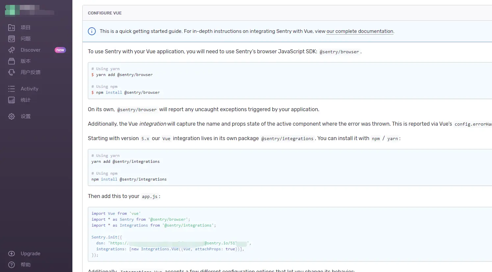492x272 pixels.
Task: Click the 'On its own,' sentence start
Action: (x=101, y=110)
